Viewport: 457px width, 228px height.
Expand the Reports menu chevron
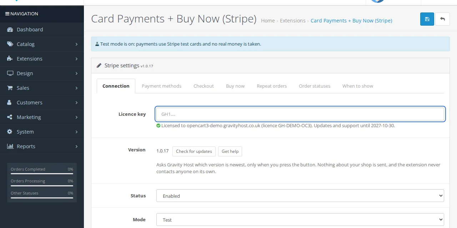(76, 146)
